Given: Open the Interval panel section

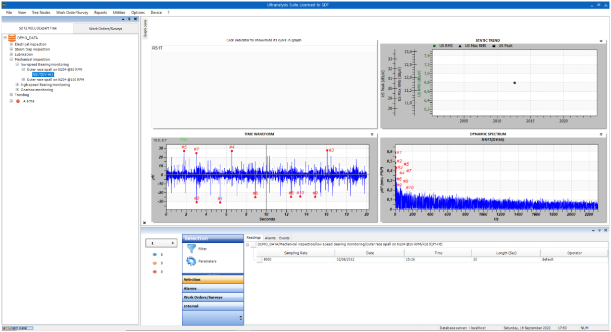Looking at the screenshot, I should pyautogui.click(x=212, y=306).
